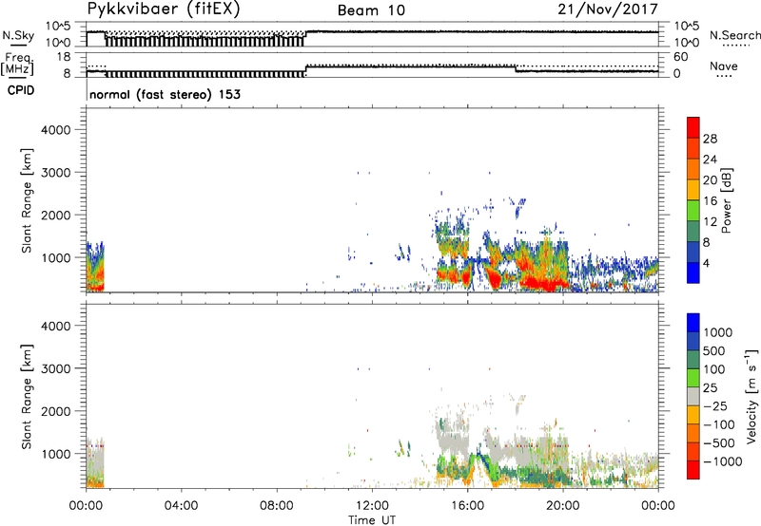761x526 pixels.
Task: Click the blue swatch at Power colorbar bottom
Action: (693, 272)
